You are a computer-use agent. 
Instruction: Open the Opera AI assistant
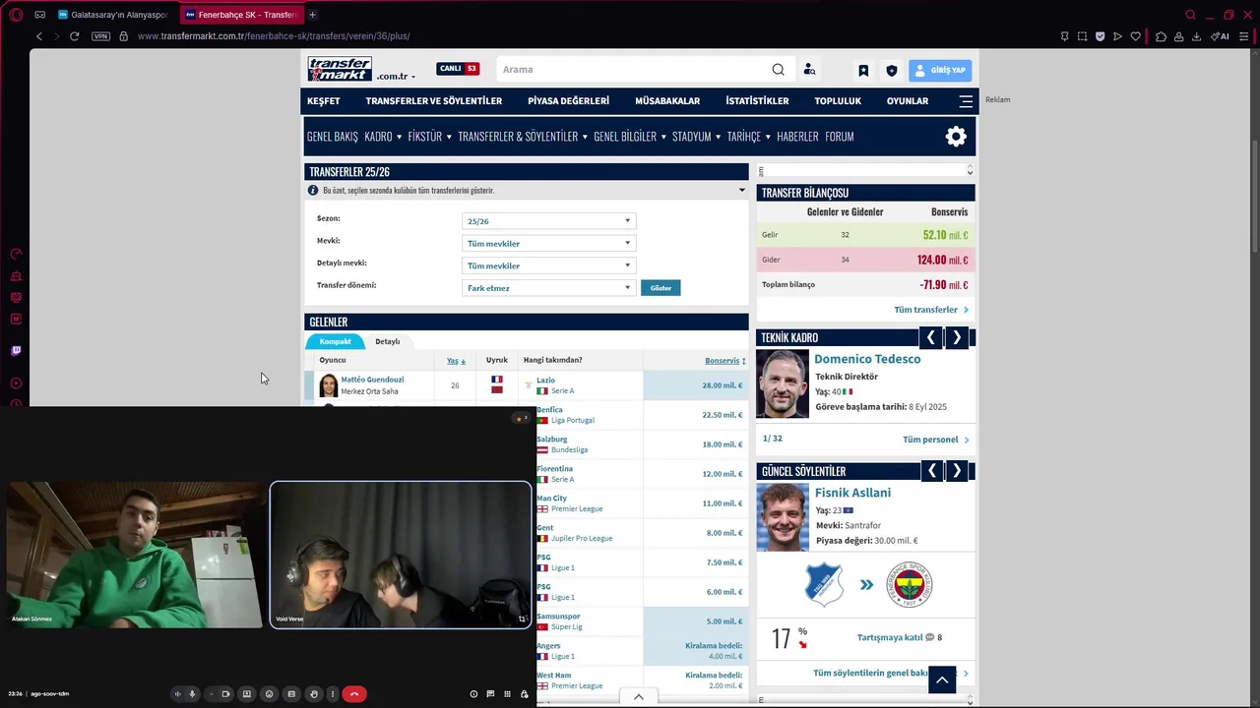pyautogui.click(x=1220, y=36)
